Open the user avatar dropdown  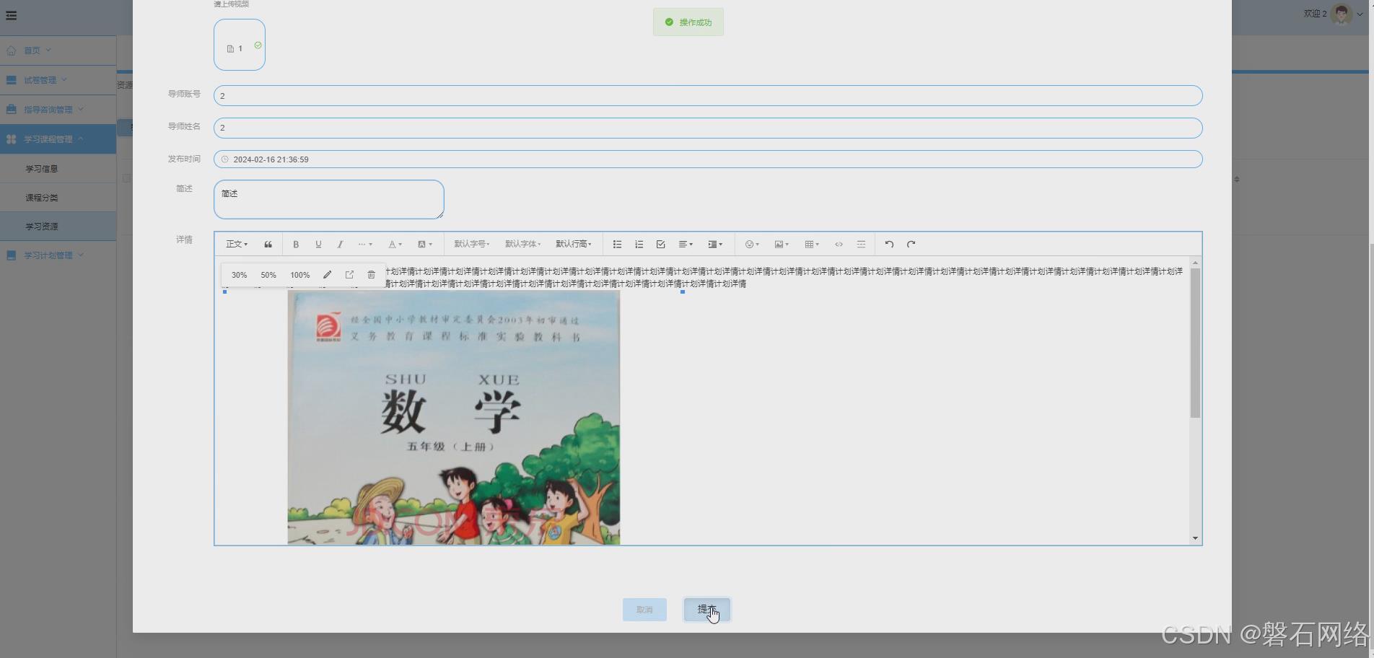[x=1347, y=14]
